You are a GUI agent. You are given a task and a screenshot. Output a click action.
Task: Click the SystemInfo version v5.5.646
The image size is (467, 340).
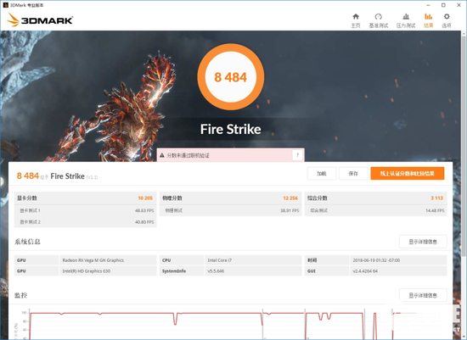(x=216, y=271)
